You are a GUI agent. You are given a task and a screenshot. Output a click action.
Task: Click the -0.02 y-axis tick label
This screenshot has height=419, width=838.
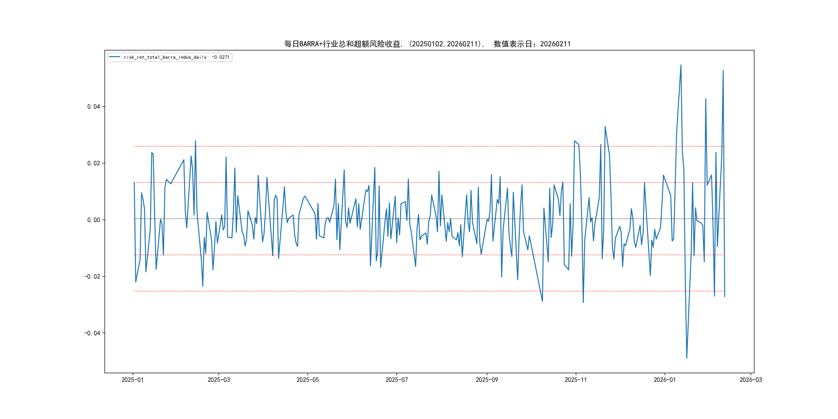pyautogui.click(x=92, y=276)
